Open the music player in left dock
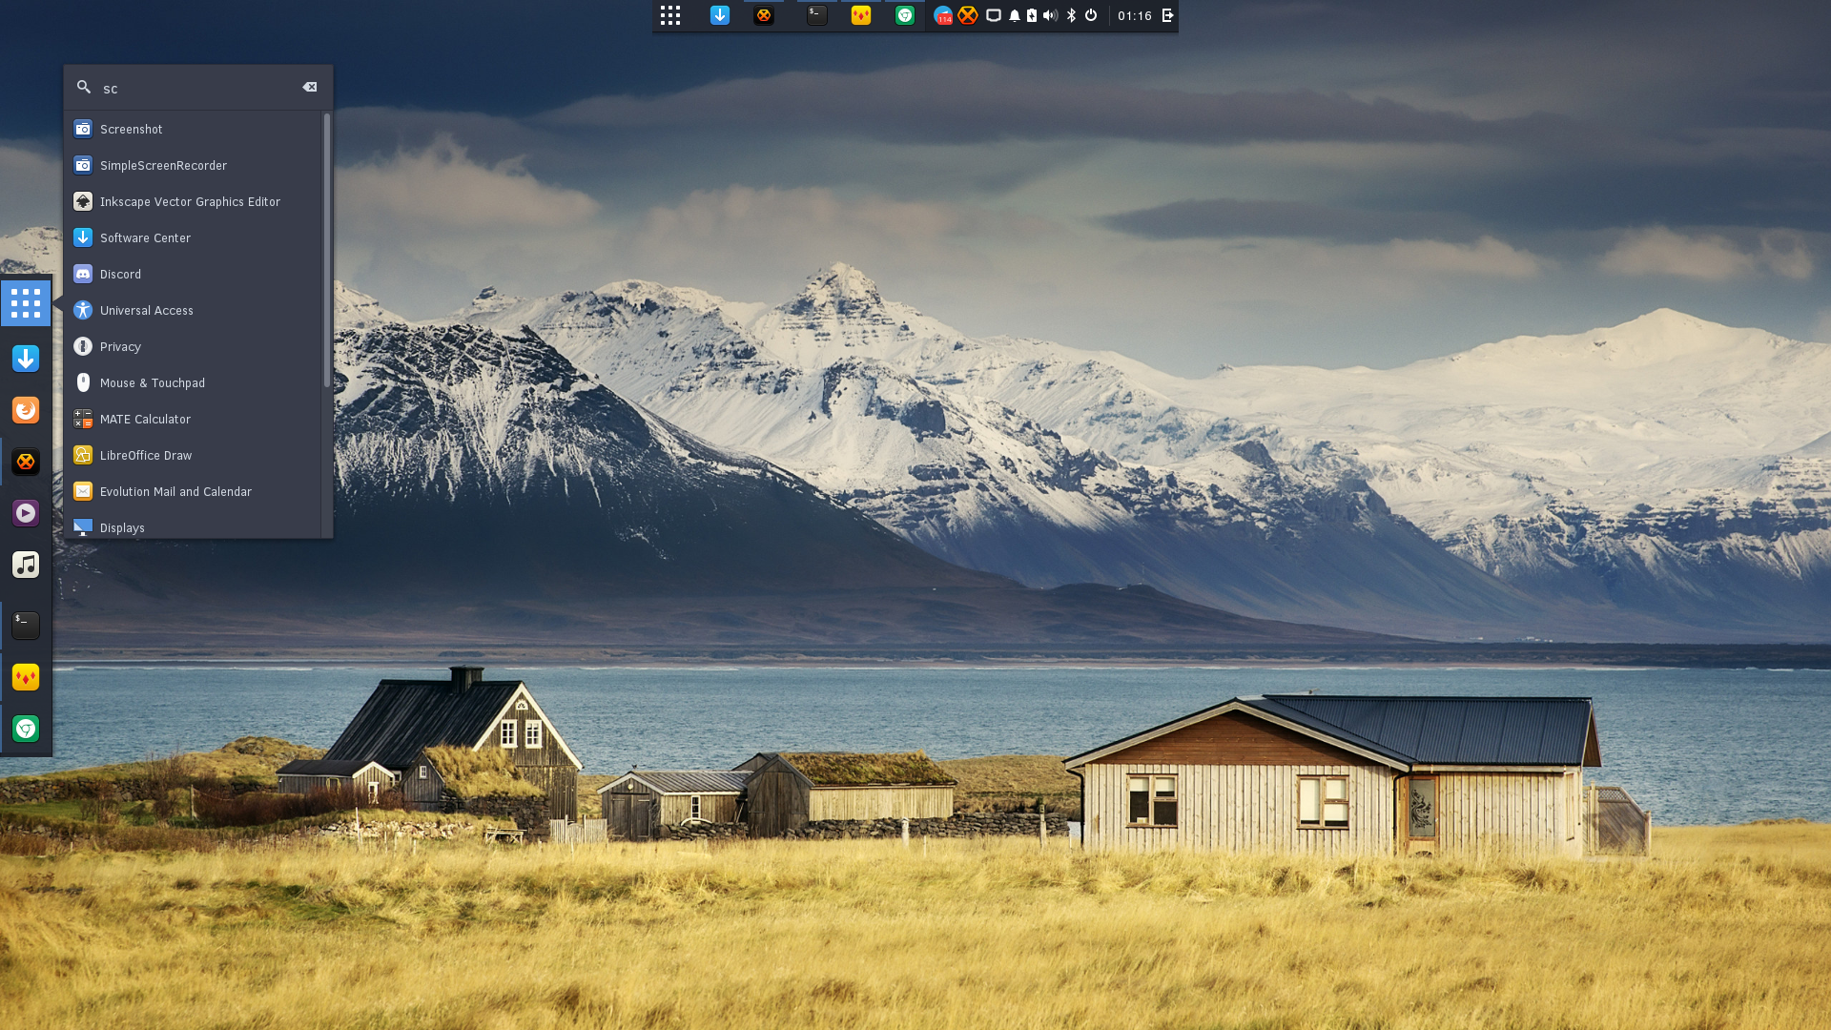This screenshot has width=1831, height=1030. (x=26, y=565)
